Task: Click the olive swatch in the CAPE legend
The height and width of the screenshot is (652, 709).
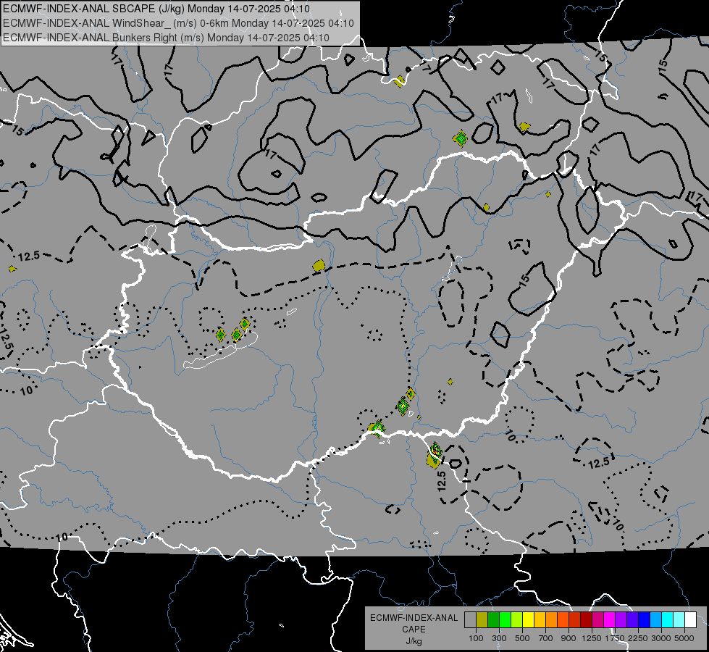Action: 482,619
